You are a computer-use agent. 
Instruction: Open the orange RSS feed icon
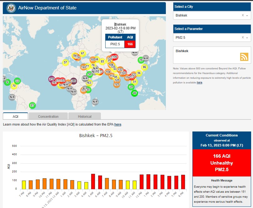coord(244,57)
